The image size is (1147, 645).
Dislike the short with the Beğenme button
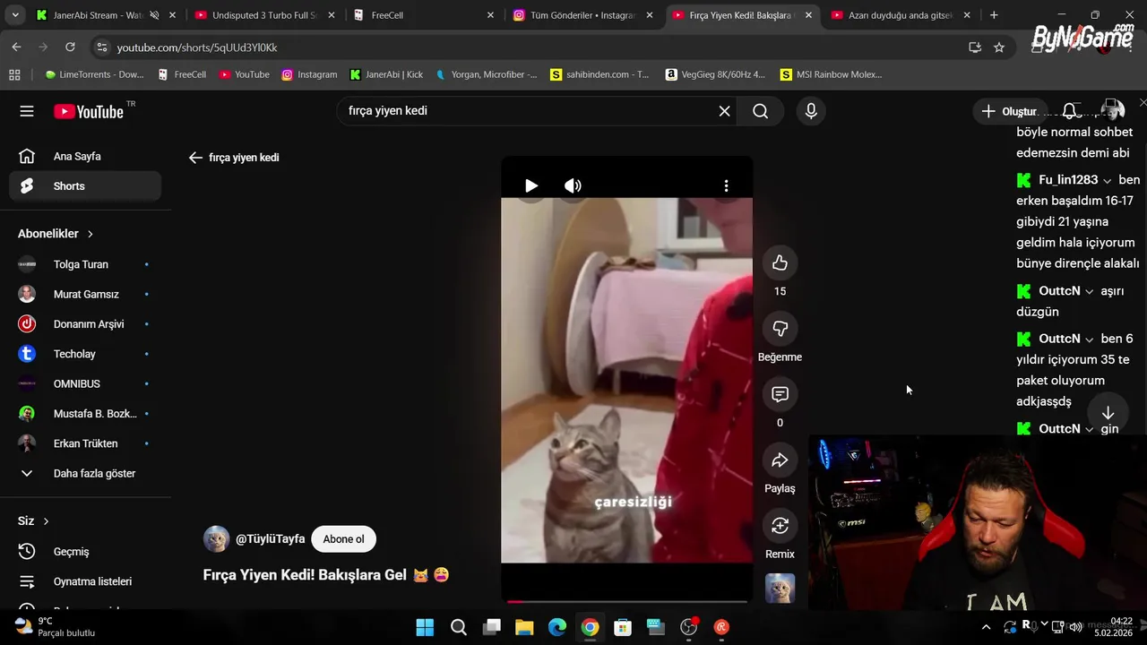point(780,328)
